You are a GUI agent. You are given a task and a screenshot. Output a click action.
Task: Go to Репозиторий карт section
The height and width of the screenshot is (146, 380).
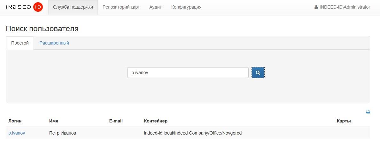tap(121, 7)
